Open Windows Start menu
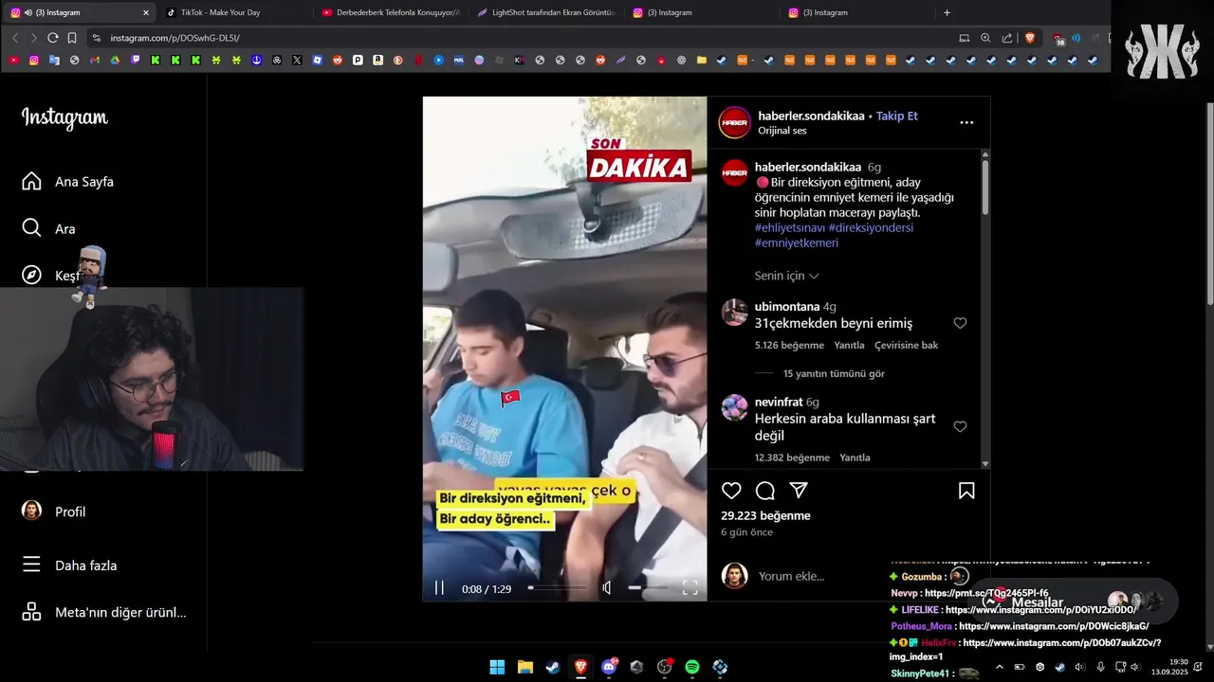Screen dimensions: 1214x682 point(497,667)
